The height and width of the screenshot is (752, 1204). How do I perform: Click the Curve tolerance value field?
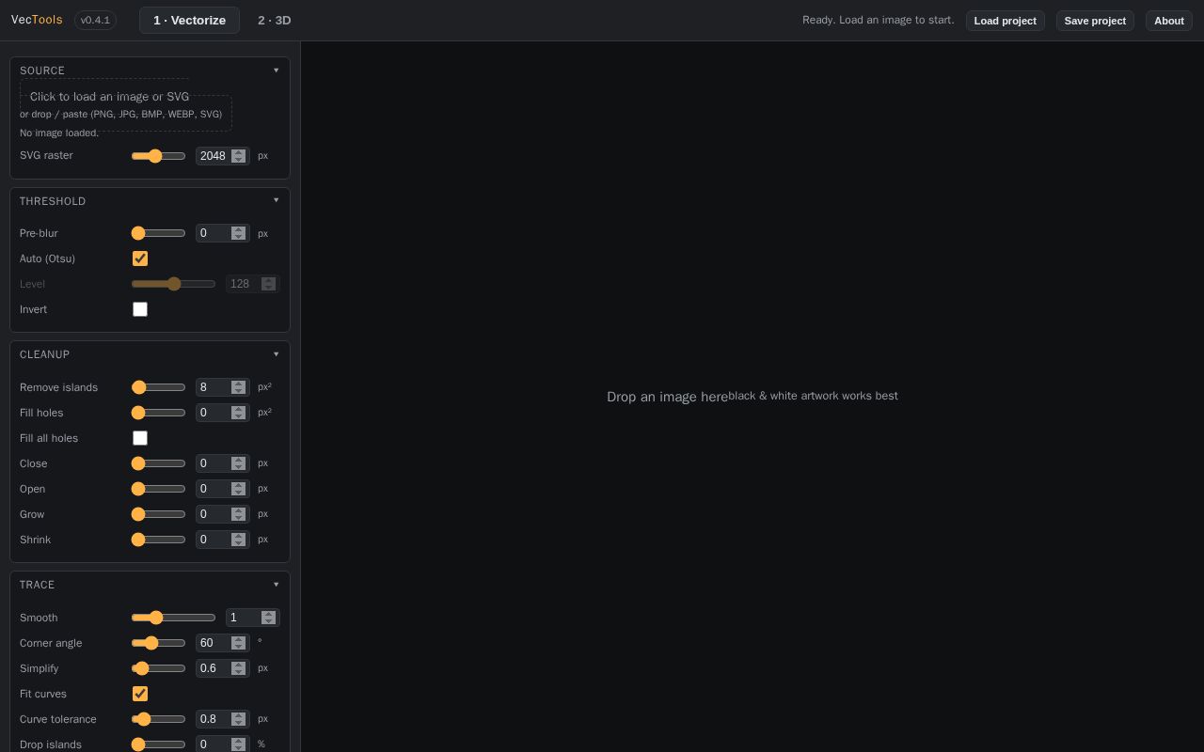coord(222,719)
